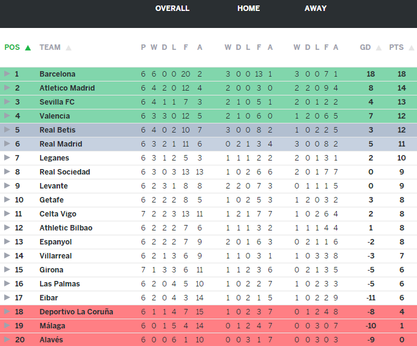Click the PTS column header label
Screen dimensions: 417x346
(x=396, y=47)
